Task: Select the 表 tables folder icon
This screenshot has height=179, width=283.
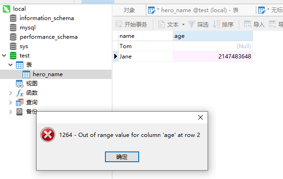Action: point(20,65)
